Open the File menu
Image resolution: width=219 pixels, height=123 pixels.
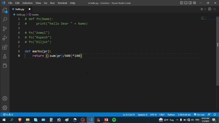[x=10, y=3]
